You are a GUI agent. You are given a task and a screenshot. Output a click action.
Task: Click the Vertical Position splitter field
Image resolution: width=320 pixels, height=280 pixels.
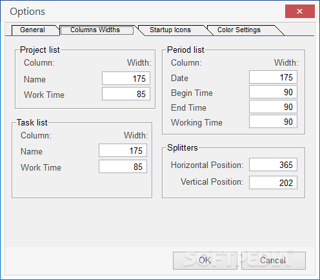(273, 183)
